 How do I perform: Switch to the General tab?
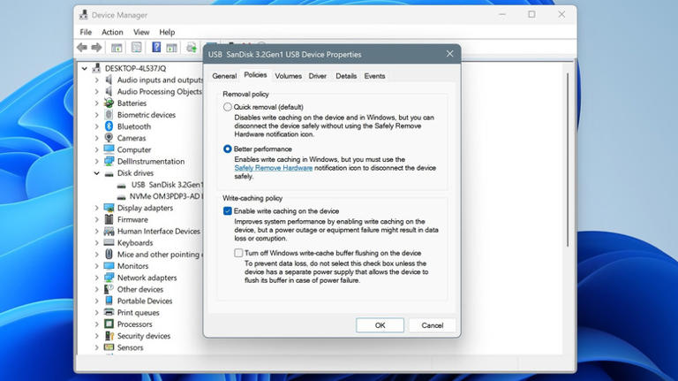224,76
